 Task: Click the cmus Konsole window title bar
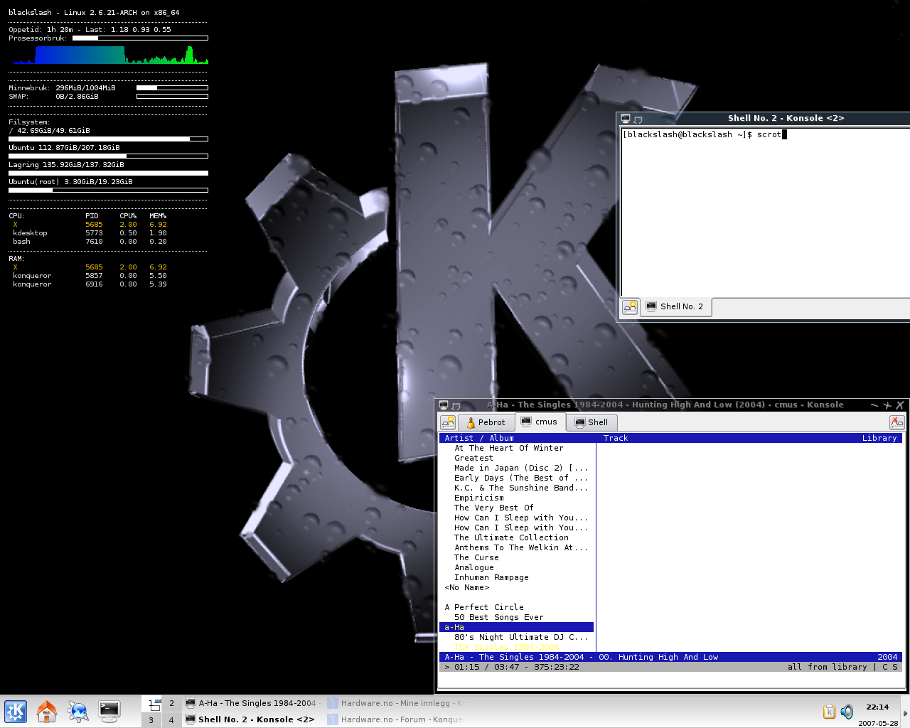665,405
